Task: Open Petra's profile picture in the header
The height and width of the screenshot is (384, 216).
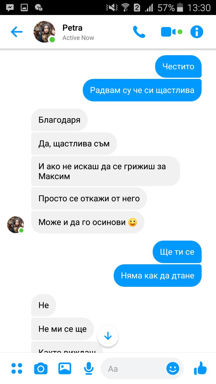Action: 44,32
